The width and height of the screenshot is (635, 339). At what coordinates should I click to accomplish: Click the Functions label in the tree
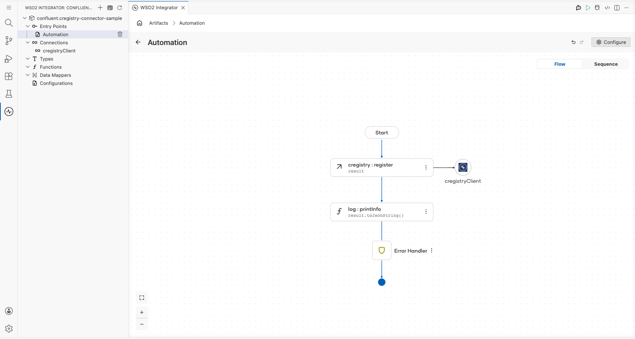pos(51,67)
